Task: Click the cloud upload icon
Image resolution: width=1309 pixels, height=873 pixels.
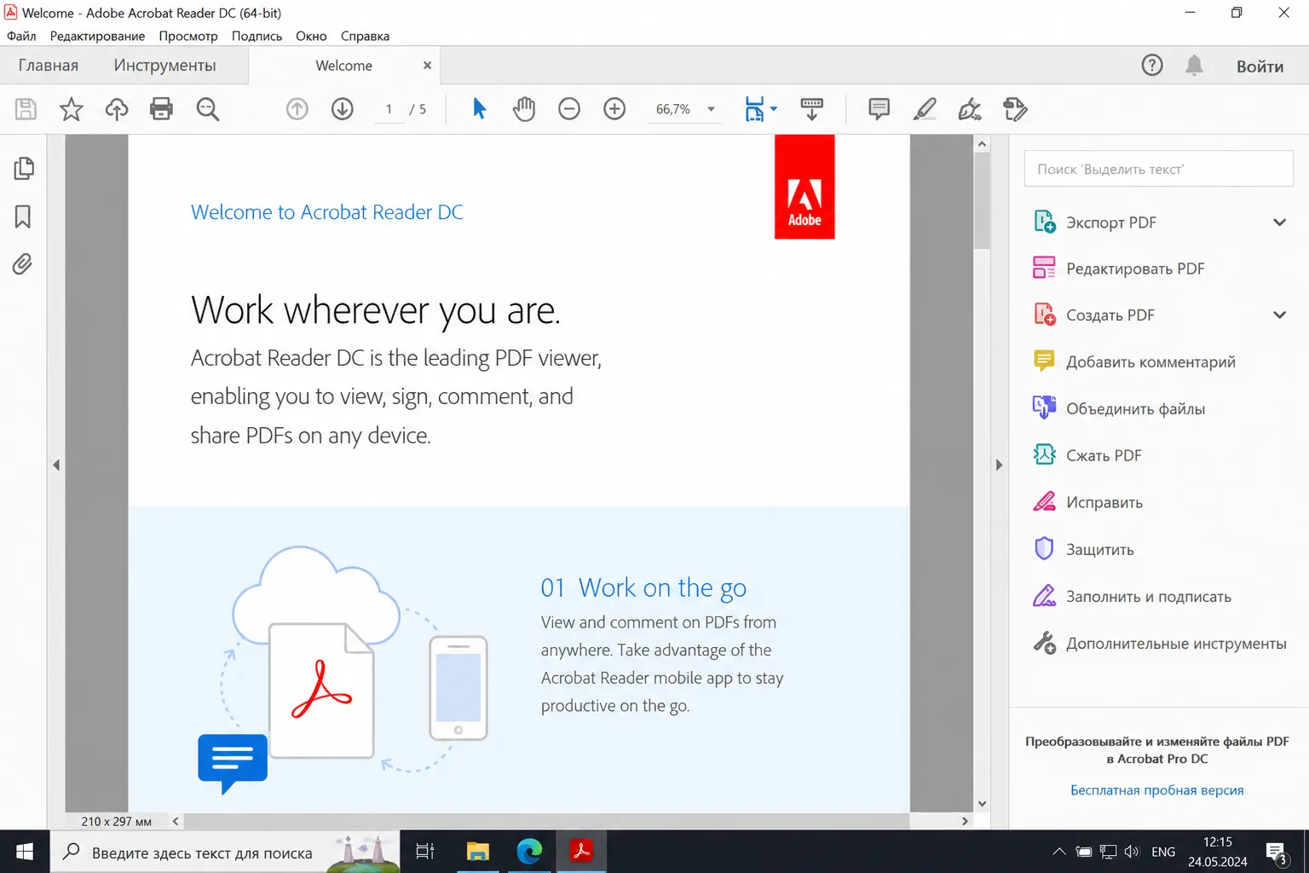Action: pos(117,109)
